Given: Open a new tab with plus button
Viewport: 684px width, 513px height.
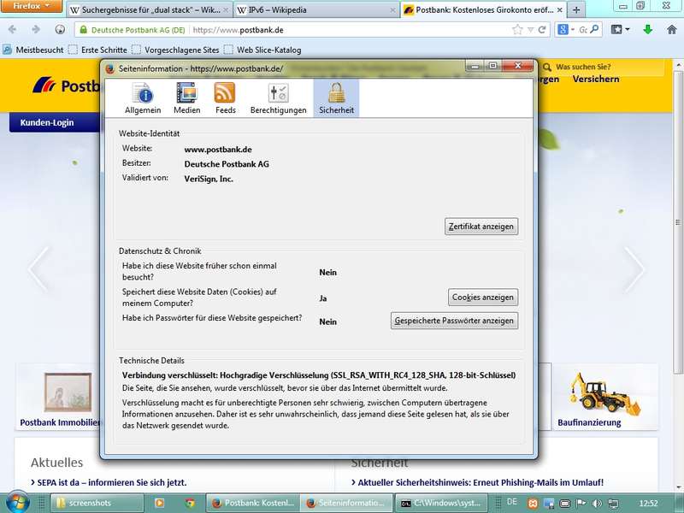Looking at the screenshot, I should click(577, 10).
